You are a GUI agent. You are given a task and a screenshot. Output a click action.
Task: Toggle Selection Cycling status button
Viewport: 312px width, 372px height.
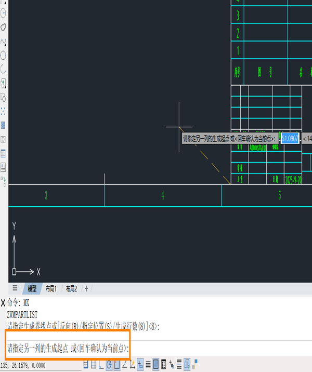point(172,364)
